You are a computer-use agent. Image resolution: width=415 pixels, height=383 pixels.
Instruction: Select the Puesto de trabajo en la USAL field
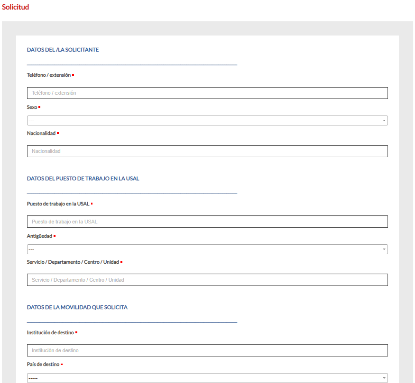(x=207, y=222)
